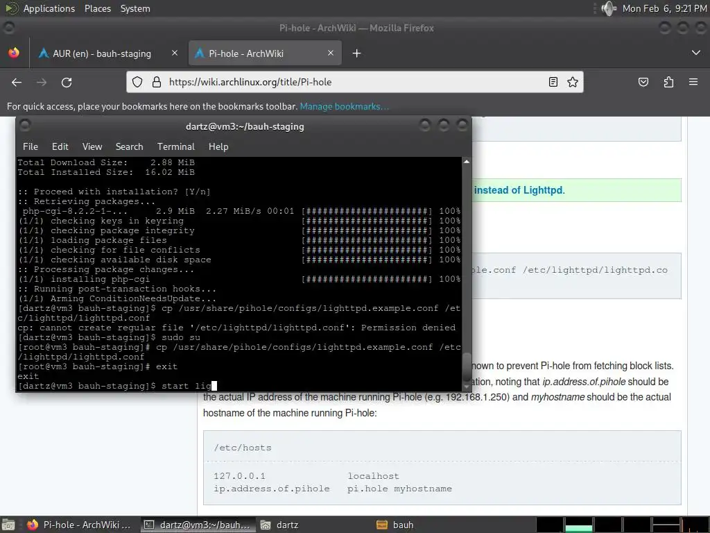Expand the list all tabs chevron in Firefox
This screenshot has width=710, height=533.
point(695,53)
